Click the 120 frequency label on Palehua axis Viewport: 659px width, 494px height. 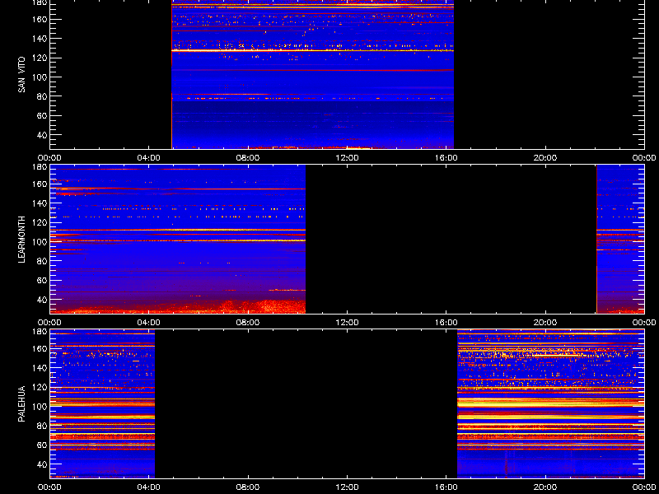pyautogui.click(x=40, y=387)
